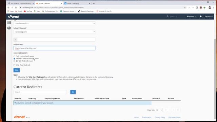Select Do Not Redirect www
Image resolution: width=217 pixels, height=122 pixels.
14,61
